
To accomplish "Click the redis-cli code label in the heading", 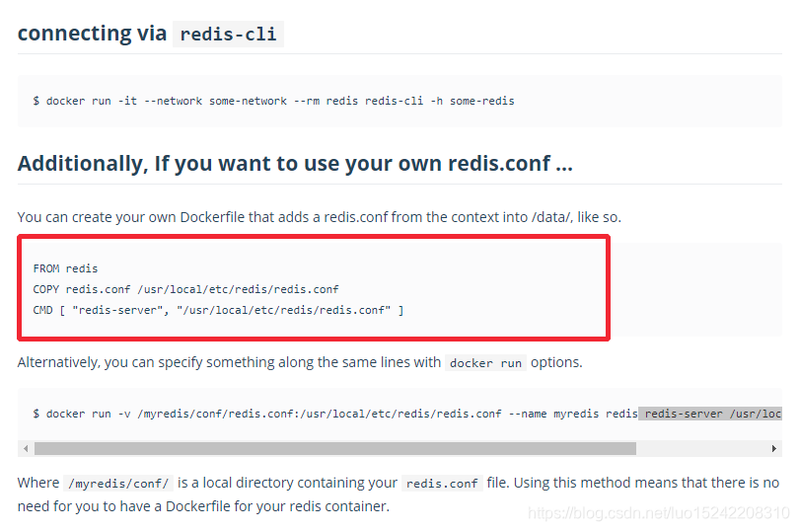I will [x=228, y=35].
